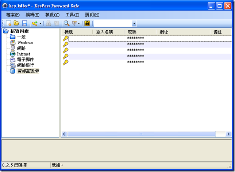Click the entry list left scroll arrow
Image resolution: width=235 pixels, height=172 pixels.
click(x=64, y=134)
